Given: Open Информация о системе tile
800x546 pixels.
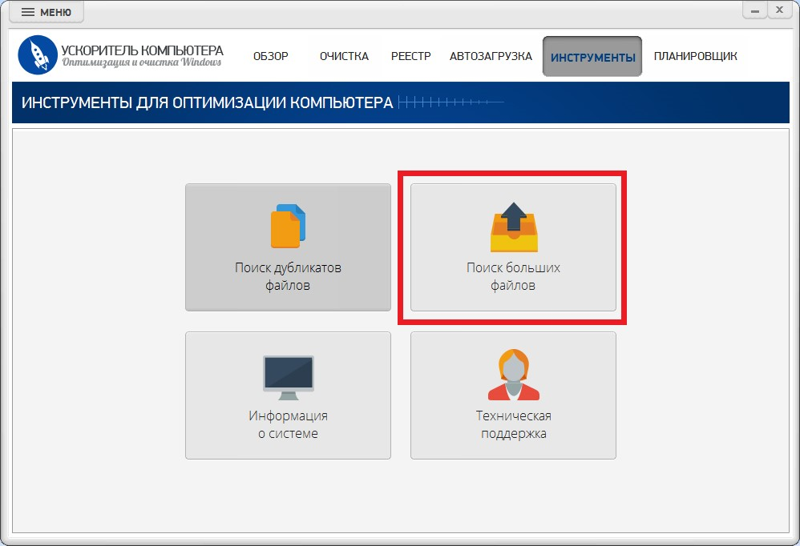Looking at the screenshot, I should [x=289, y=395].
